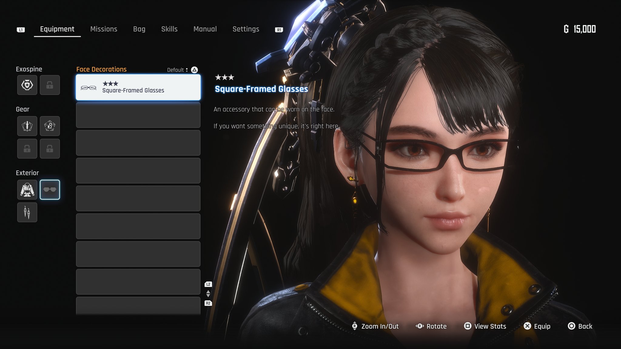
Task: Click View Stats prompt
Action: (485, 326)
